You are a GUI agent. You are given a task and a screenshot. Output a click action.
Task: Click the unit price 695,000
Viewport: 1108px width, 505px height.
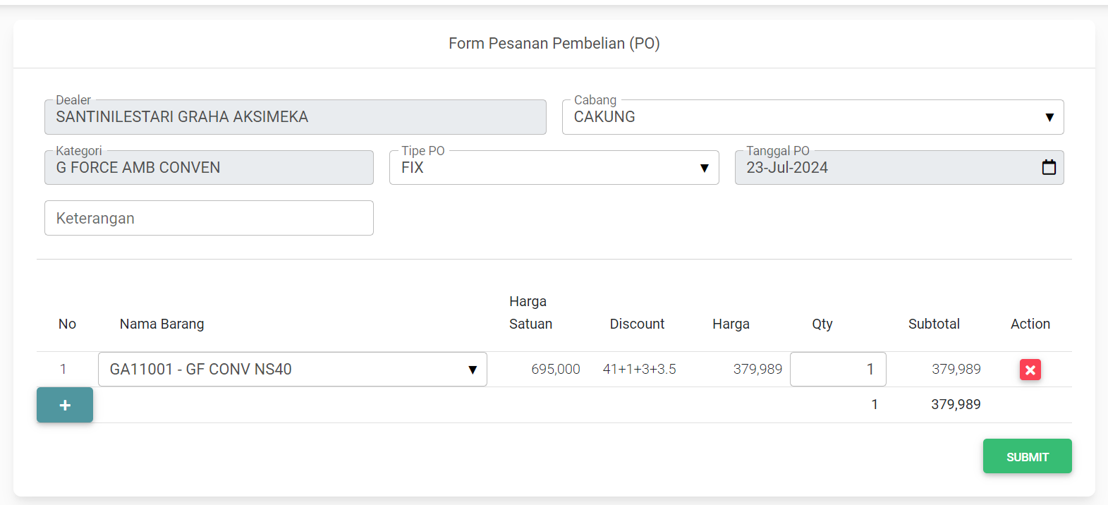point(555,370)
